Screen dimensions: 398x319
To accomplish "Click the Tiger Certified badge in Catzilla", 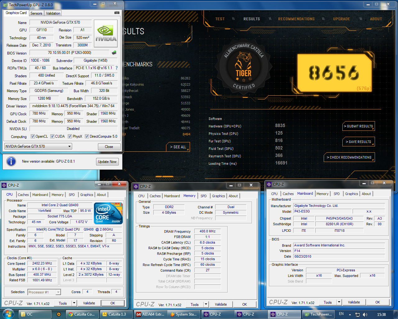I will click(x=244, y=66).
